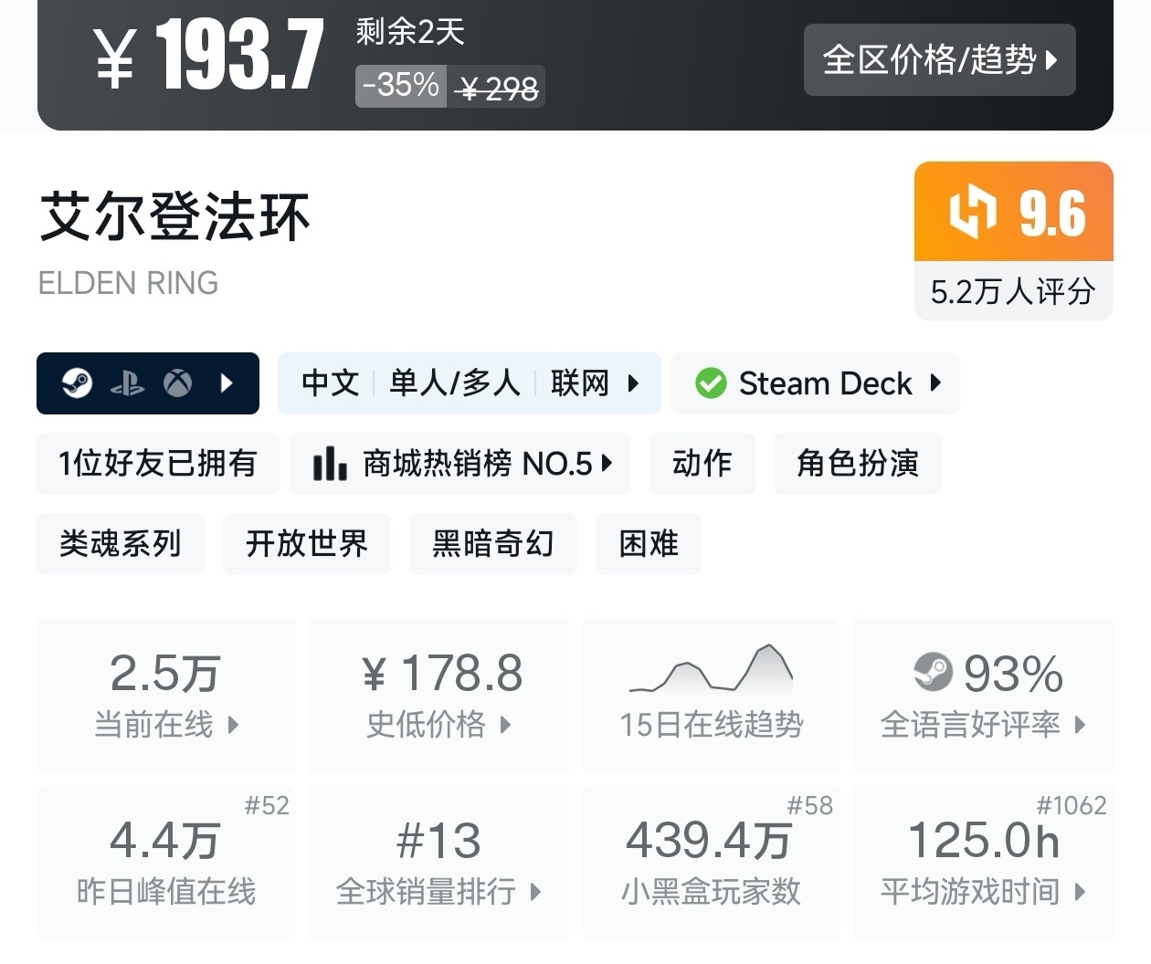Open the 当前在线 2.5万 stat
Screen dimensions: 1151x964
(166, 695)
